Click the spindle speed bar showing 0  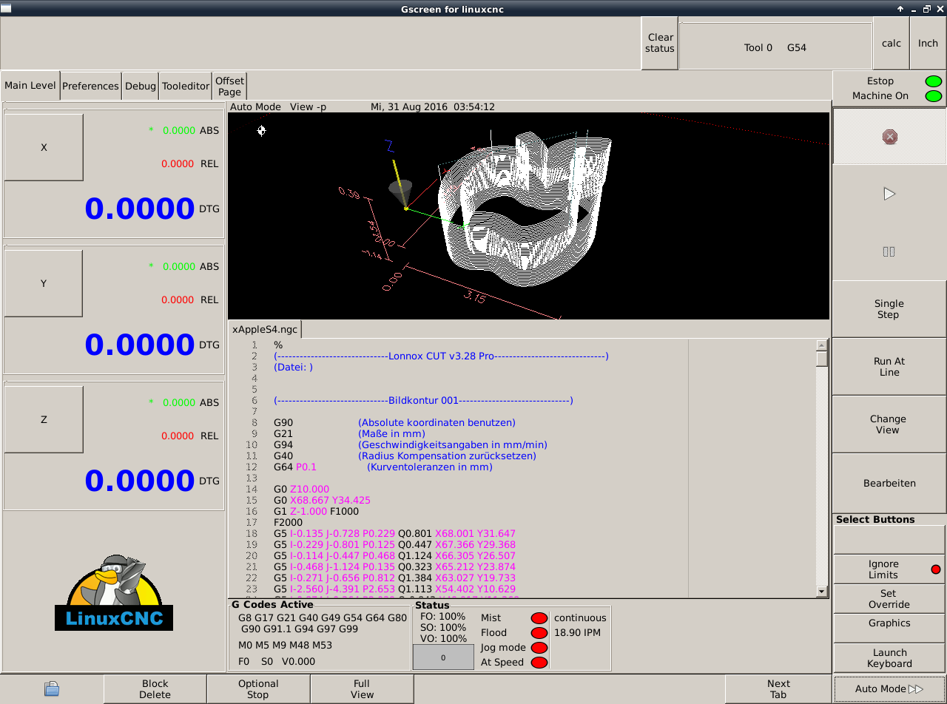[443, 657]
